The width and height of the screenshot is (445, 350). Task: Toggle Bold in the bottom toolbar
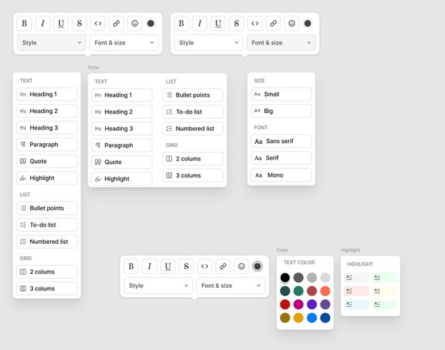click(131, 266)
